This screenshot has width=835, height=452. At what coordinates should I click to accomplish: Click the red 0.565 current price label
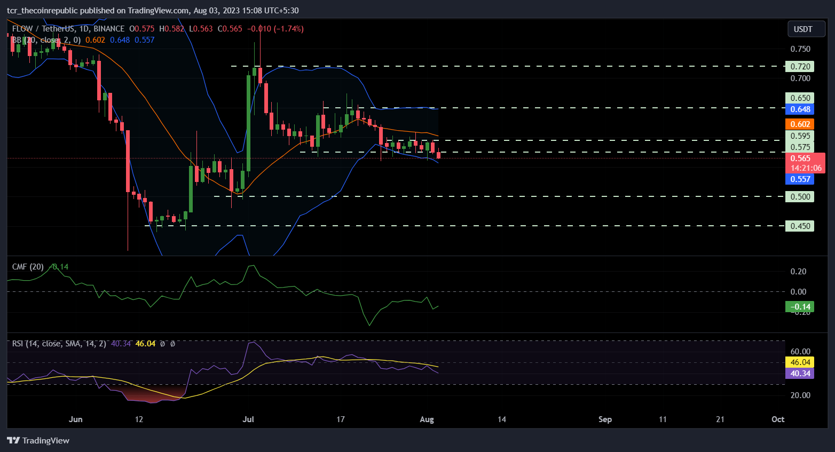click(x=800, y=158)
